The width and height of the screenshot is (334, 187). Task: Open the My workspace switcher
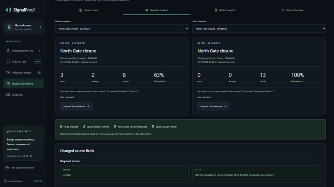click(x=24, y=27)
